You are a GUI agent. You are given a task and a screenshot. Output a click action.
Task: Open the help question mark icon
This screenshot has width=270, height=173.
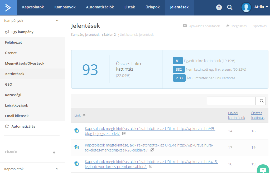coord(219,7)
